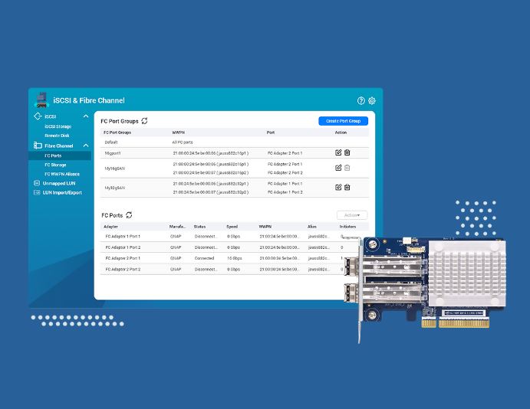Open the help icon in header
This screenshot has width=530, height=409.
point(361,100)
